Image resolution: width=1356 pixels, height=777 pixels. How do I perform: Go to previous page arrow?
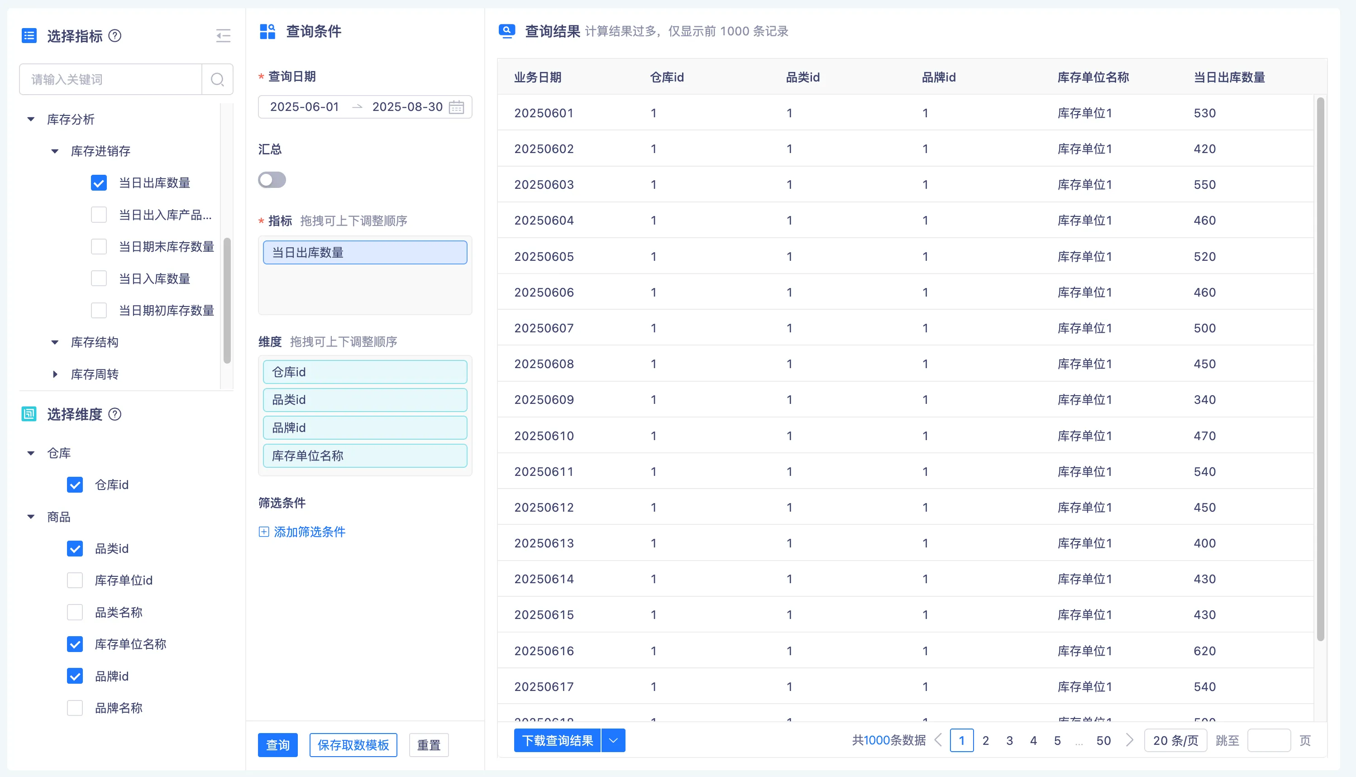(938, 740)
